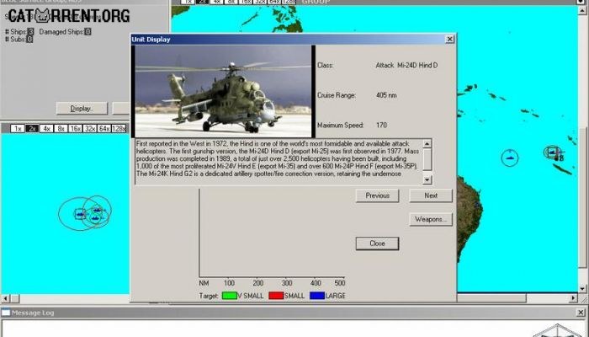Set main map zoom to 32x
589x337 pixels.
260,2
